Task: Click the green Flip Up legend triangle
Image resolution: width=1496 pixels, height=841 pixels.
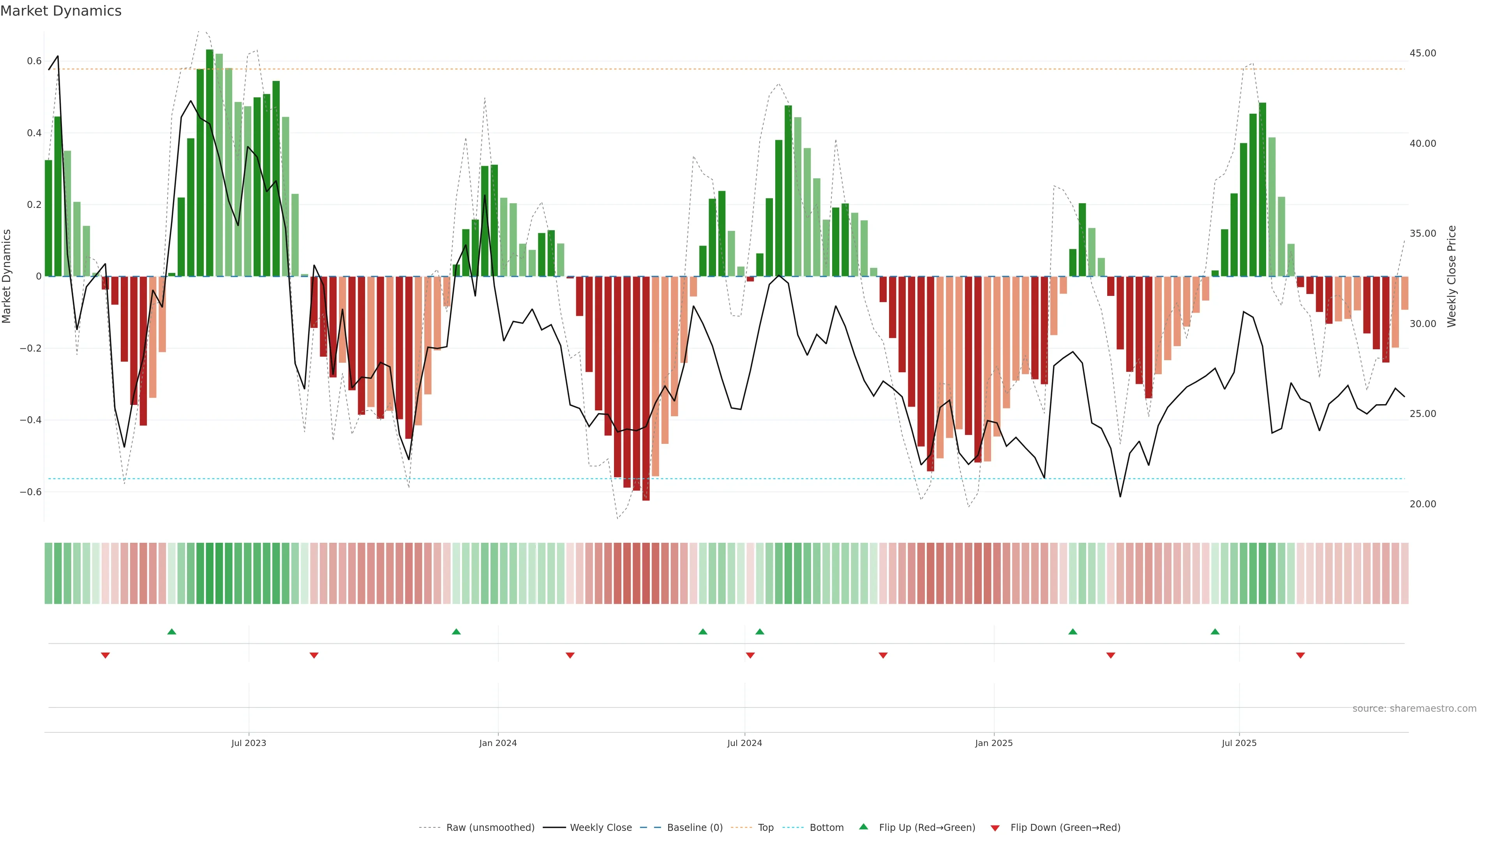Action: click(x=864, y=827)
